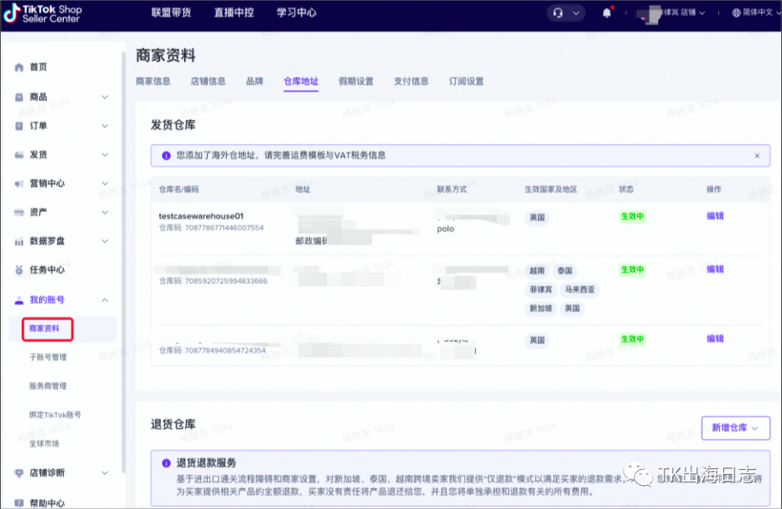Click 编辑 for warehouse code 7085920725994833666

[x=715, y=269]
